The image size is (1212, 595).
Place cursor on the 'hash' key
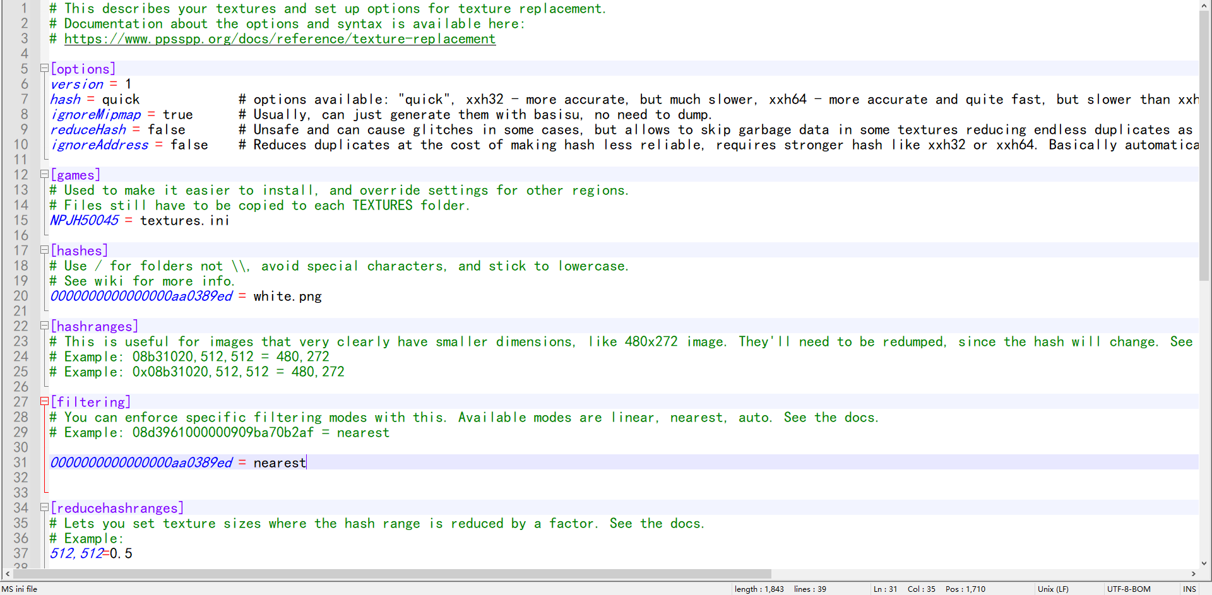coord(66,99)
